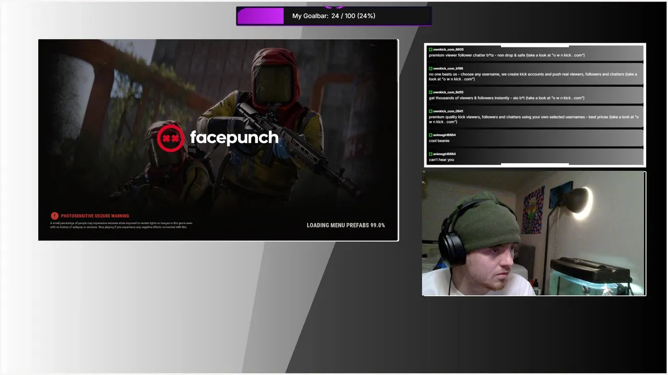Open animegirl6664 username above "can't hear you"

tap(444, 154)
